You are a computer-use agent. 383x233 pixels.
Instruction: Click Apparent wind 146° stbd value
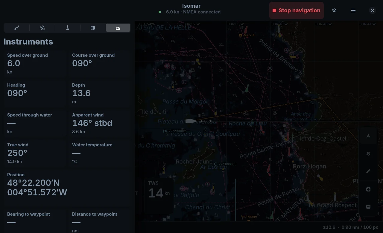pyautogui.click(x=92, y=123)
